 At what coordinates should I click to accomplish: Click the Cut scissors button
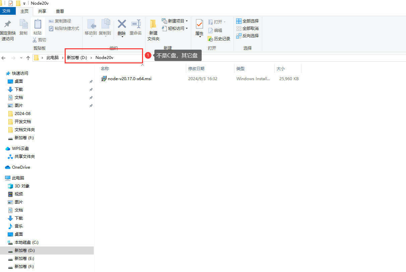[40, 40]
